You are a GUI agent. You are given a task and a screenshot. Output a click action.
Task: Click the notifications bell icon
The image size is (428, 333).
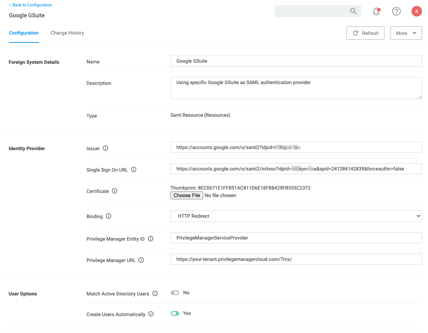376,11
